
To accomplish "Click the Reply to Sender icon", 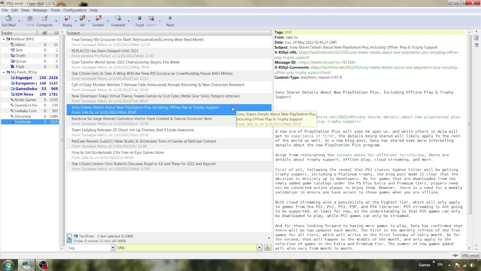I will pyautogui.click(x=98, y=18).
